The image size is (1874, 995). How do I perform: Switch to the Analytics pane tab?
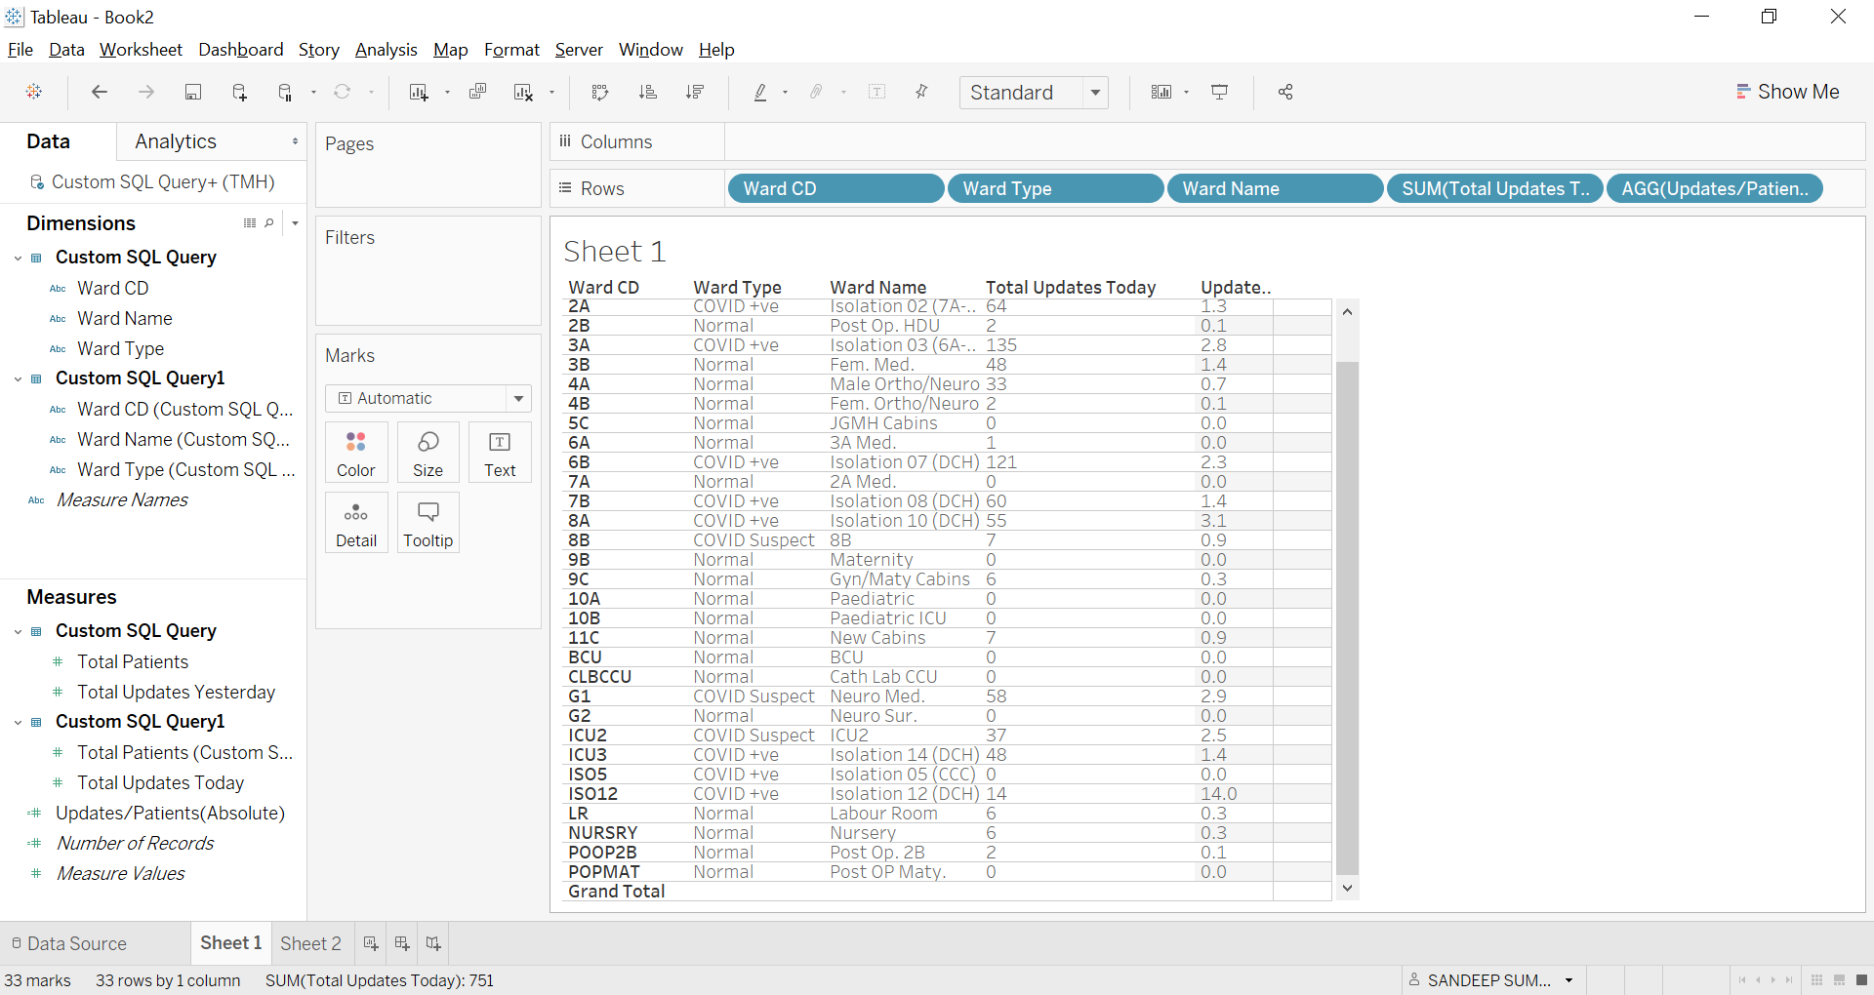(x=176, y=141)
